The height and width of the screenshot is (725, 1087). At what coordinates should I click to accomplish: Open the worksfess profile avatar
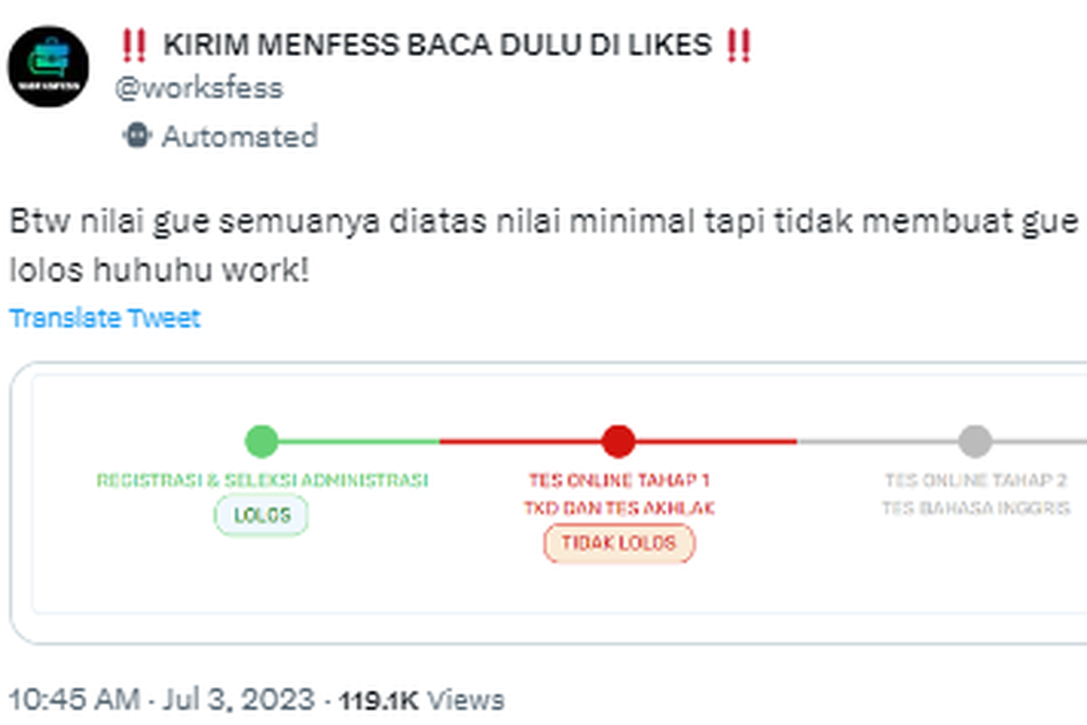click(48, 66)
